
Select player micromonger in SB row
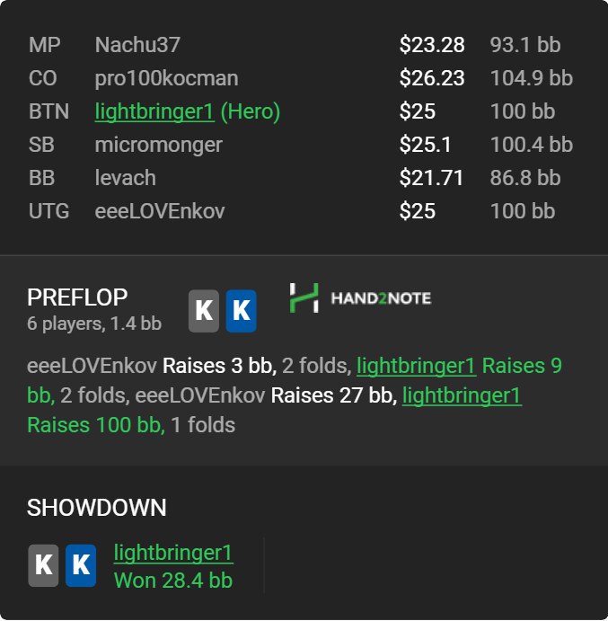click(x=158, y=145)
